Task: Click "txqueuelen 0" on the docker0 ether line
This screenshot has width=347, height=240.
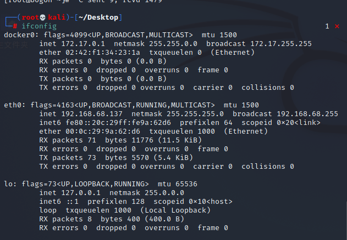Action: tap(175, 53)
